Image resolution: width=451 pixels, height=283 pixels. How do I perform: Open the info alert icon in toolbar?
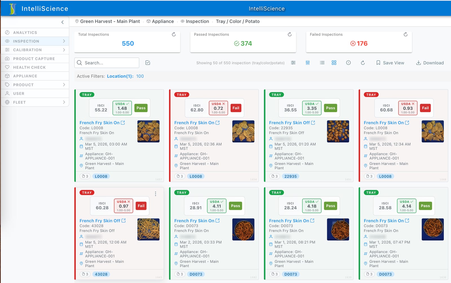[348, 63]
